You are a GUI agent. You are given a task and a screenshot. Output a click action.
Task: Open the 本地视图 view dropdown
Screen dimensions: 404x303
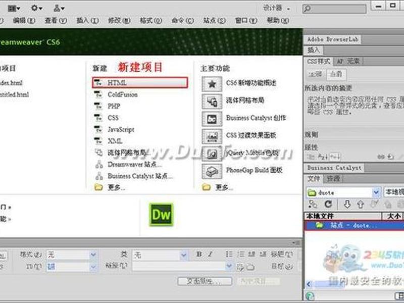coord(394,192)
